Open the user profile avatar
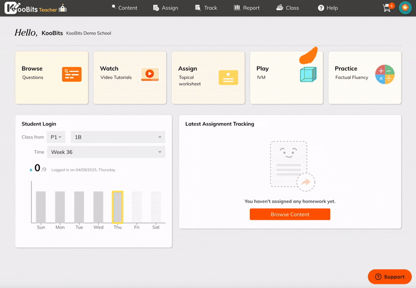Viewport: 416px width, 288px height. 405,8
